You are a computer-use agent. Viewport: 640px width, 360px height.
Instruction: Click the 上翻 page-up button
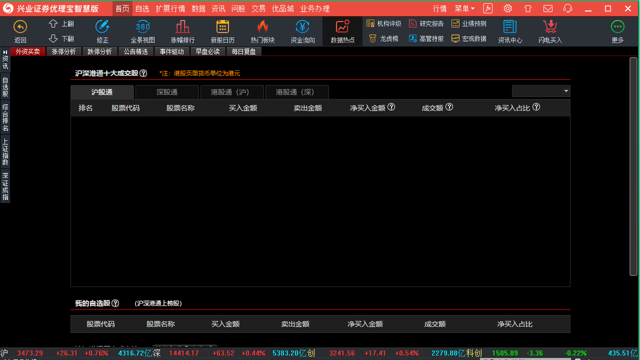[x=63, y=23]
